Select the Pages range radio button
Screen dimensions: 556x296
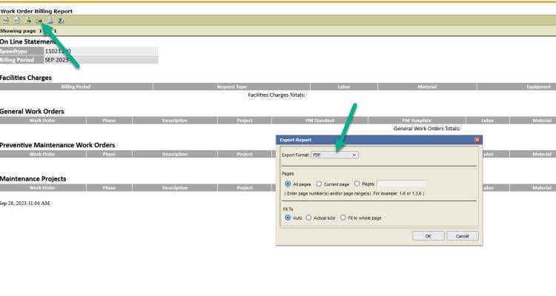tap(357, 184)
